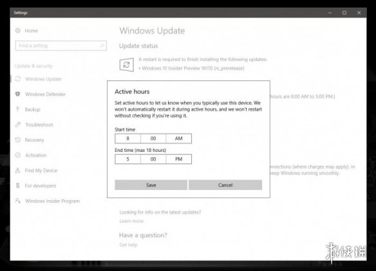Open the Activation section
This screenshot has width=376, height=271.
pyautogui.click(x=35, y=155)
